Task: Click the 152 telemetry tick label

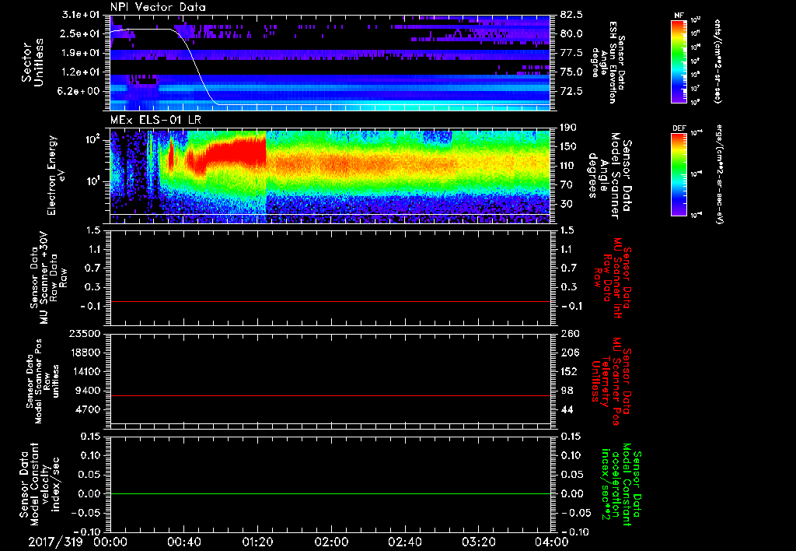Action: (568, 371)
